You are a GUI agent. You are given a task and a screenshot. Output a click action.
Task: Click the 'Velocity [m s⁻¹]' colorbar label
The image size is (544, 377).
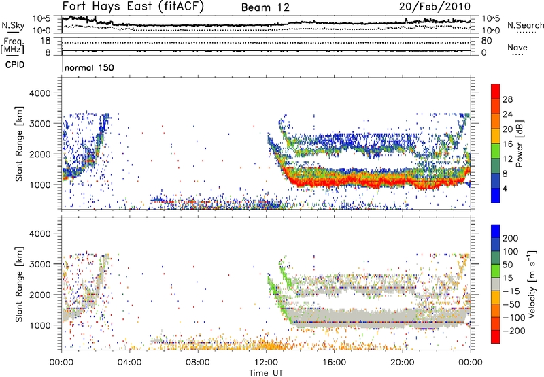point(532,284)
